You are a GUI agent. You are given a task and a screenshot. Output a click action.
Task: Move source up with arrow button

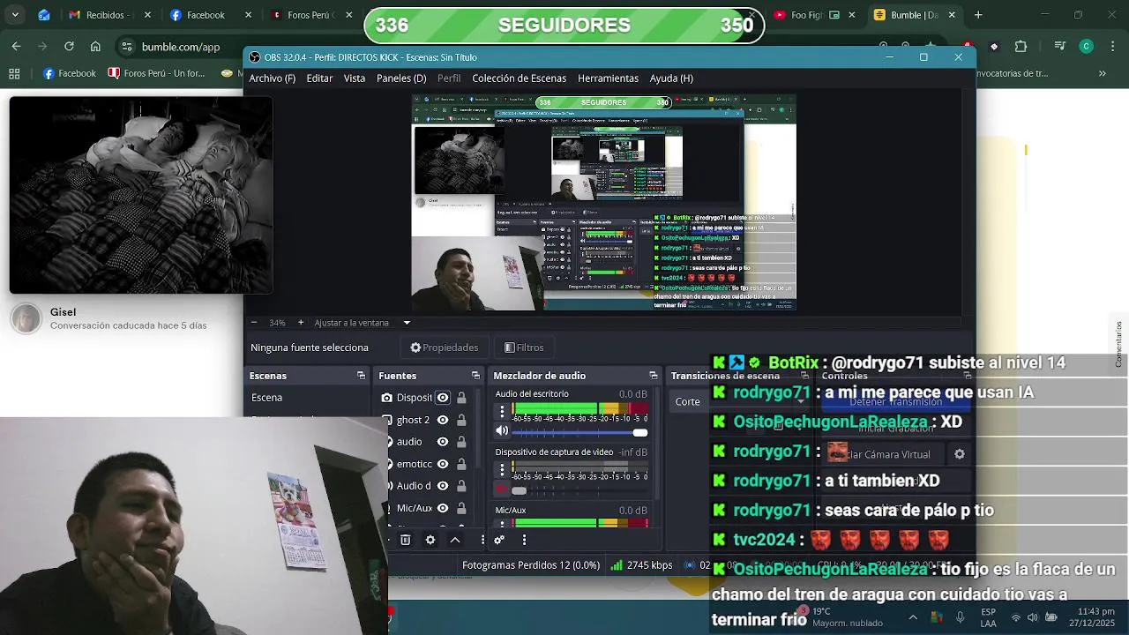click(455, 540)
